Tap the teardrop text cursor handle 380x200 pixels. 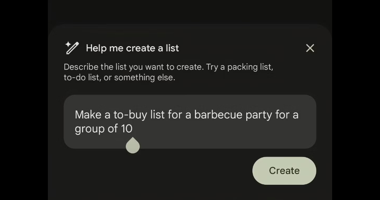133,145
